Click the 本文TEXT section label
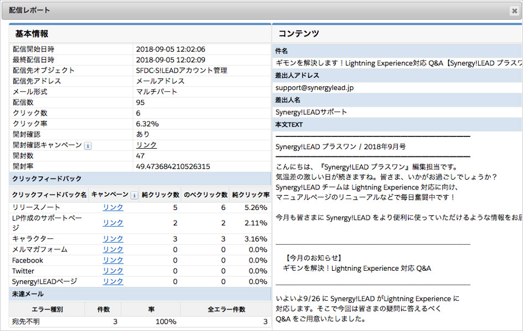523x331 pixels. coord(289,124)
